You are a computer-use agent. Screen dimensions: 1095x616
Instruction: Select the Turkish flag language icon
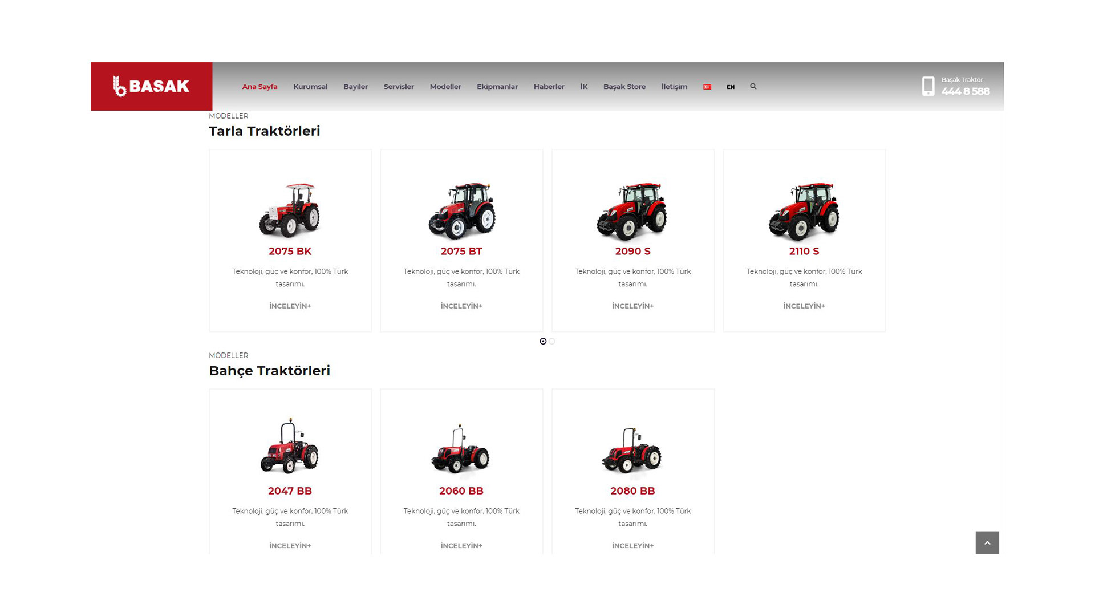click(707, 87)
